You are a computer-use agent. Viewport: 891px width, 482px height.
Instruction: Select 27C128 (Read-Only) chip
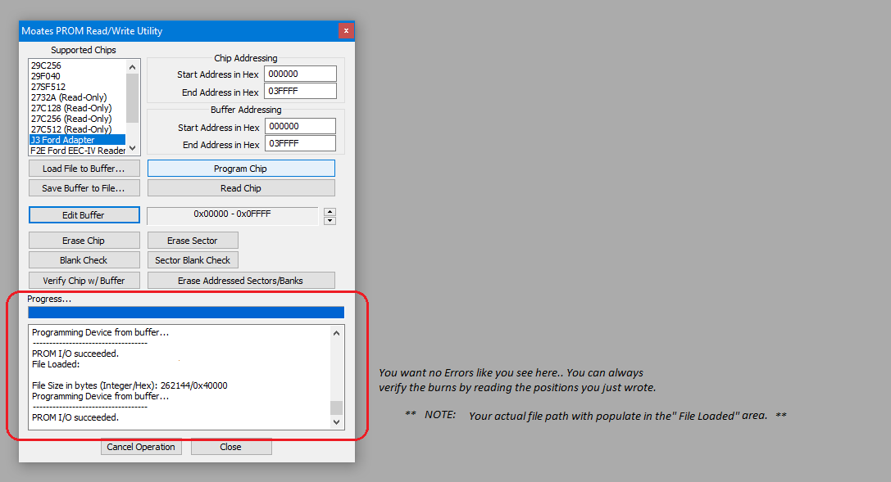(71, 108)
